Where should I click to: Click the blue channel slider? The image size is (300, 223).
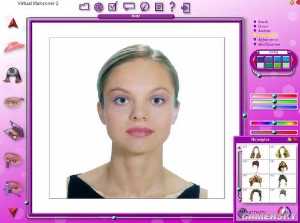tap(274, 107)
